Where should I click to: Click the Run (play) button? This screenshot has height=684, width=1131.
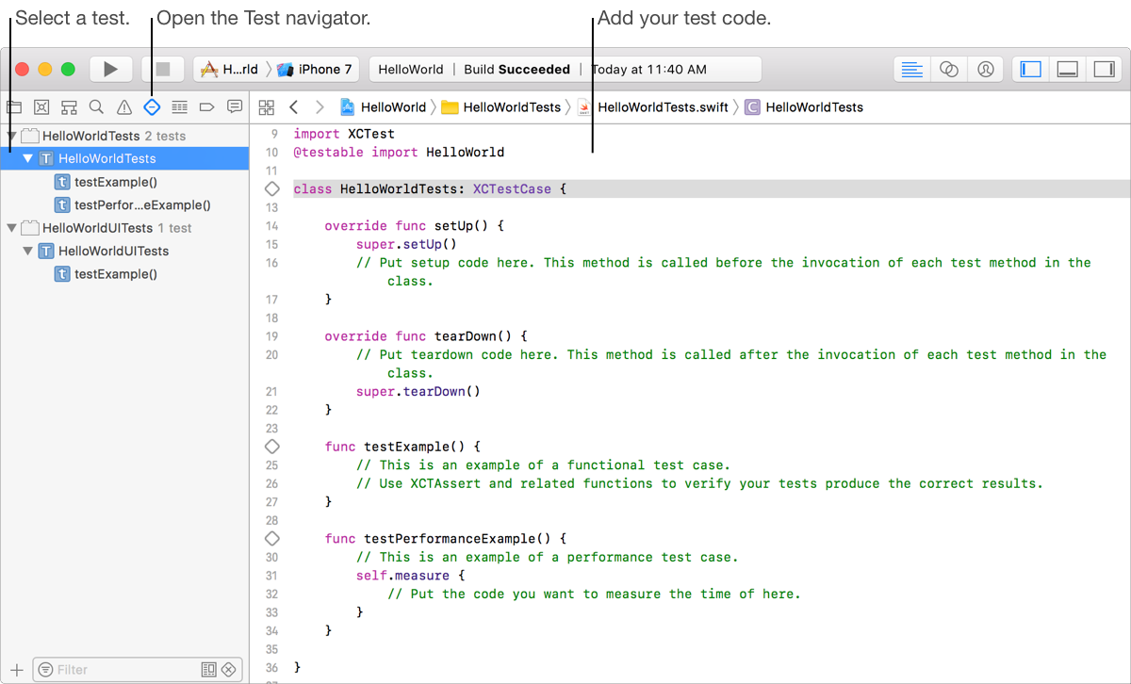(x=110, y=69)
